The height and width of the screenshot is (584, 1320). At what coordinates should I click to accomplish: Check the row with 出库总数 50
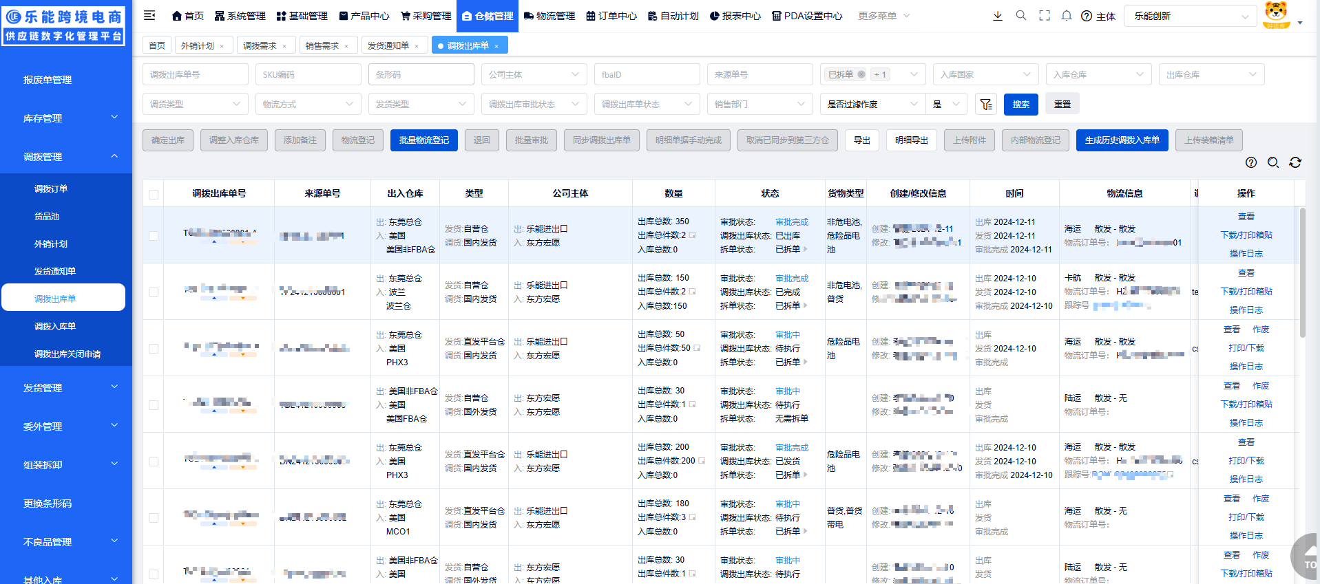154,349
